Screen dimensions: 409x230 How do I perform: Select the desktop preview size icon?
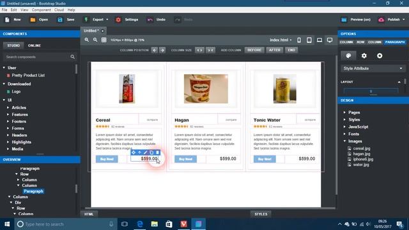330,40
